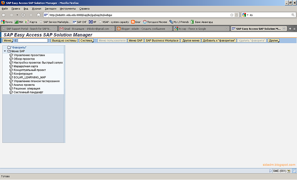Open the URL history dropdown in address bar

(x=236, y=15)
